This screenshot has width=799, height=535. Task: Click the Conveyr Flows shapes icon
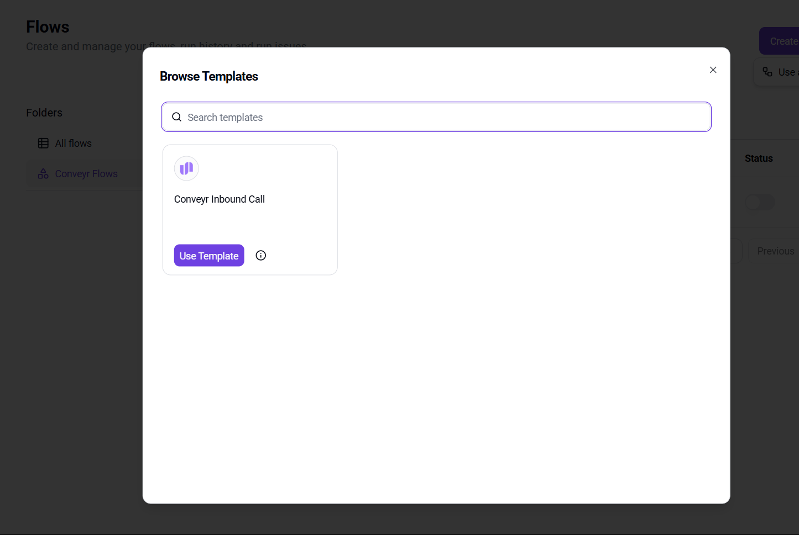pyautogui.click(x=43, y=174)
